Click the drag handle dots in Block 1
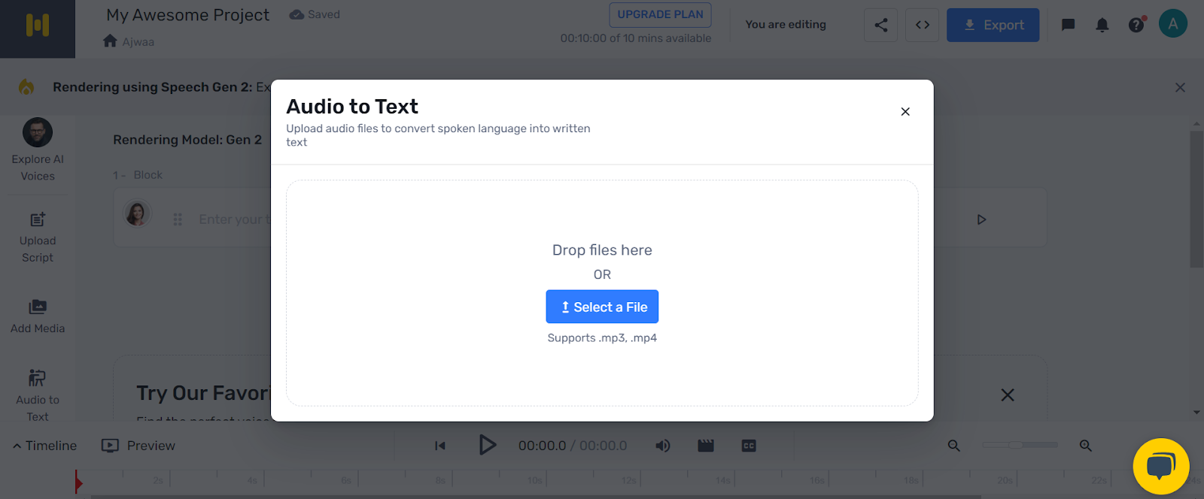The width and height of the screenshot is (1204, 499). pyautogui.click(x=178, y=219)
